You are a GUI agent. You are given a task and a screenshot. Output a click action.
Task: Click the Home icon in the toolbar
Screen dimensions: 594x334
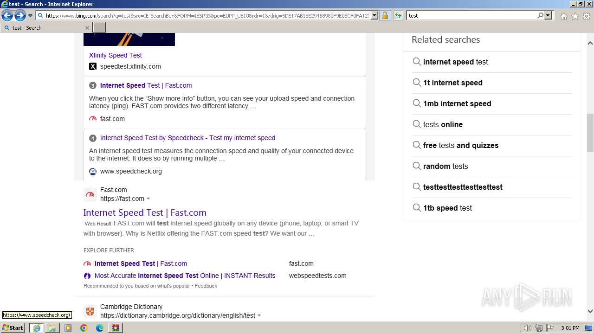point(563,16)
